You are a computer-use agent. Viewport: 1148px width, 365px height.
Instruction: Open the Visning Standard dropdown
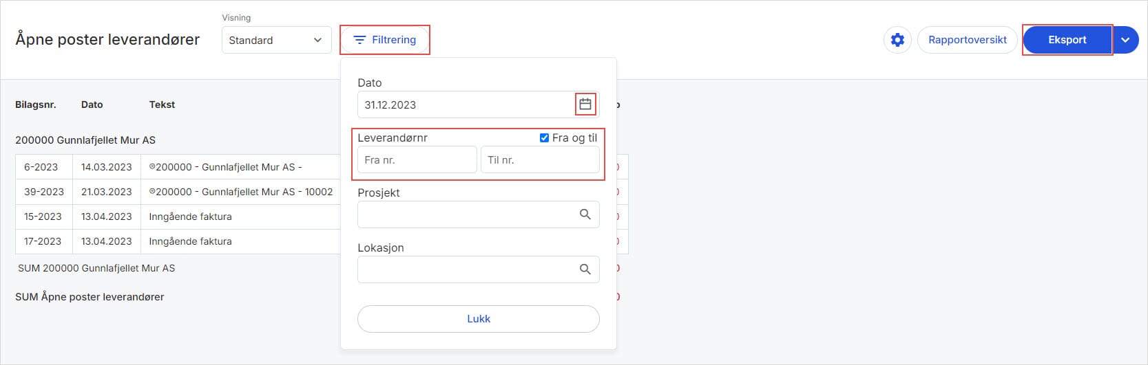point(276,40)
